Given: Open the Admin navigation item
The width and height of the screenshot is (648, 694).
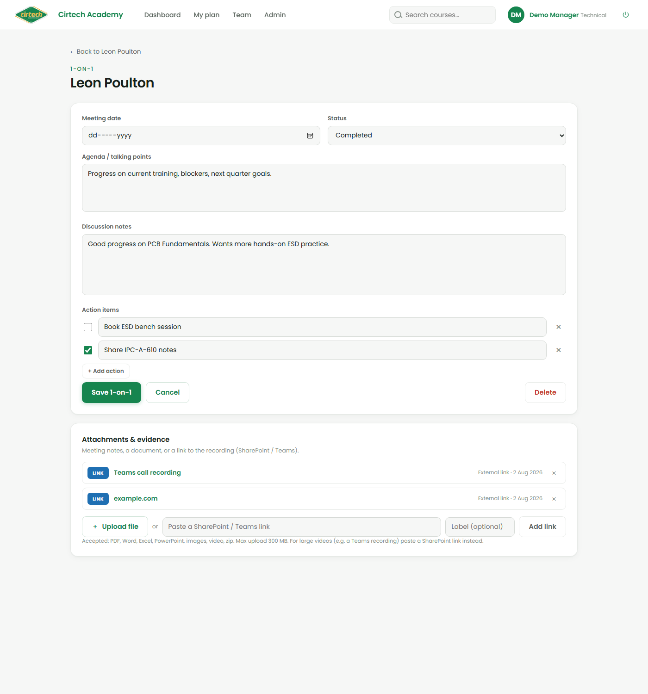Looking at the screenshot, I should pyautogui.click(x=275, y=15).
